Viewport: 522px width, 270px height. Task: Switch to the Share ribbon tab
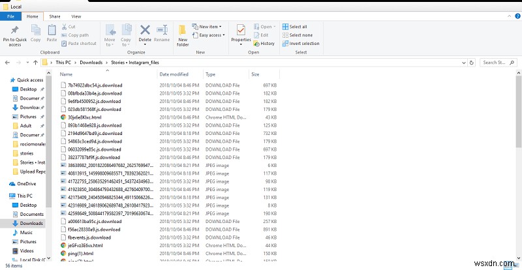tap(55, 16)
